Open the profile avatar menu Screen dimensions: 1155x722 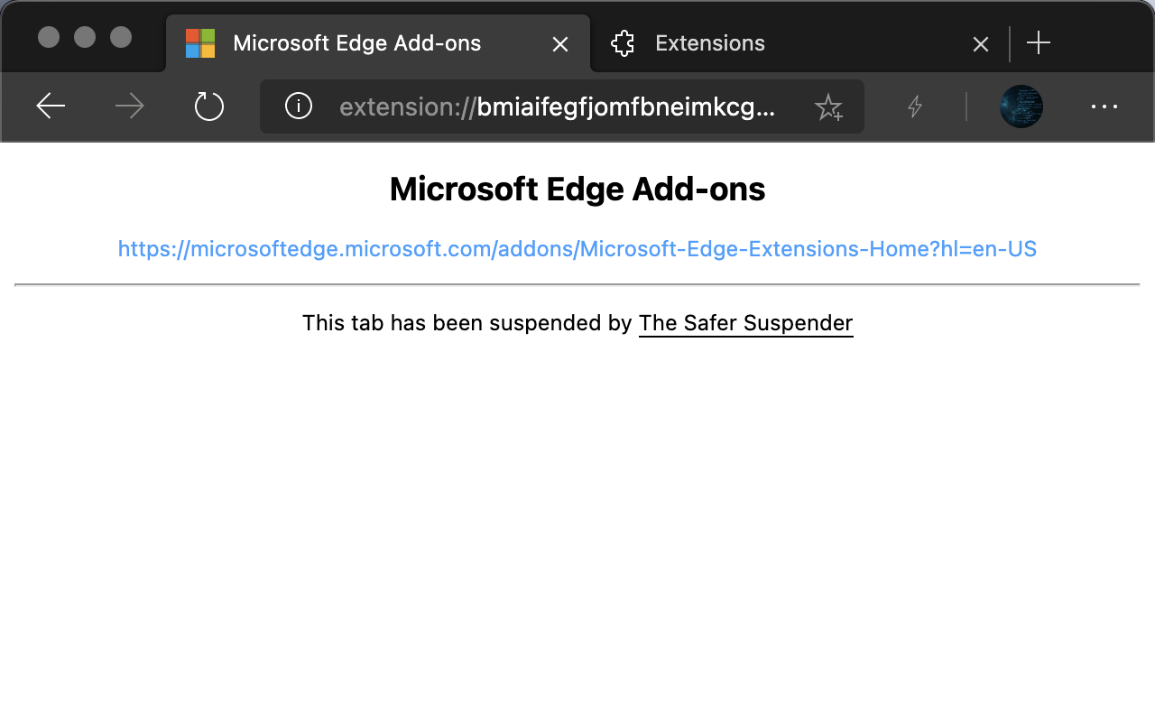[x=1021, y=106]
